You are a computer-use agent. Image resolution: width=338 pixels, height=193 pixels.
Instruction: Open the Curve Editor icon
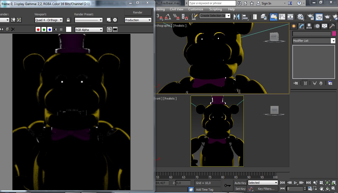click(x=282, y=17)
